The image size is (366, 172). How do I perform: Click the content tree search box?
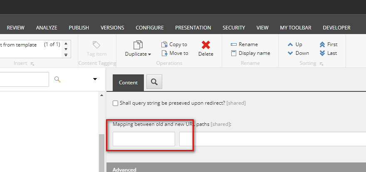pyautogui.click(x=24, y=79)
